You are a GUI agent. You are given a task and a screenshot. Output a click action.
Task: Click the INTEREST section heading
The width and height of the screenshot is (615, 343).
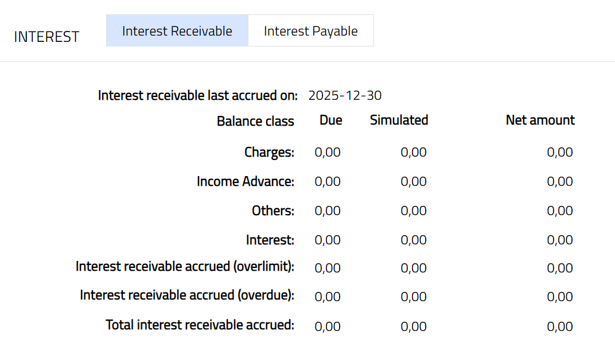coord(46,37)
